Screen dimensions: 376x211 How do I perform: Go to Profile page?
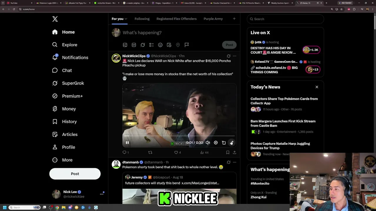[64, 147]
